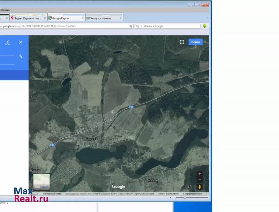The image size is (279, 212).
Task: Close the directions panel with X
Action: point(21,42)
